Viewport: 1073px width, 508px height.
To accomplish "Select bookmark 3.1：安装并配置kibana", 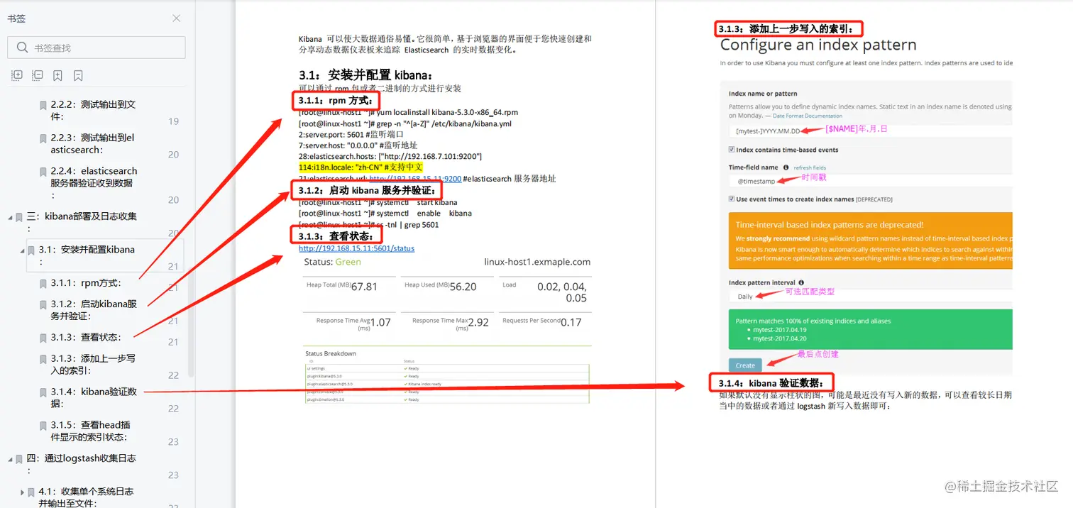I will 104,255.
